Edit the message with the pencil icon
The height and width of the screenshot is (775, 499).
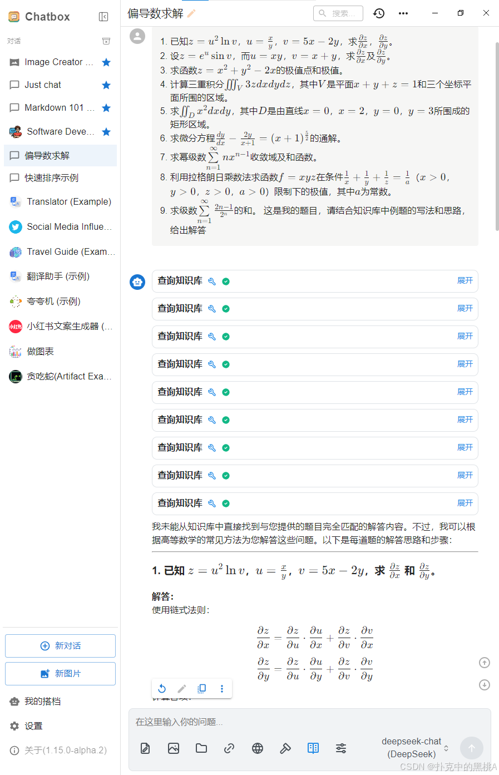click(182, 688)
